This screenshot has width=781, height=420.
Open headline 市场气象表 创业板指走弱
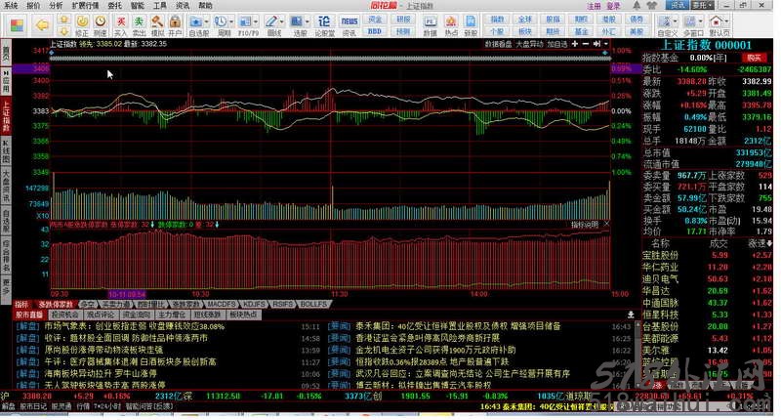[135, 326]
